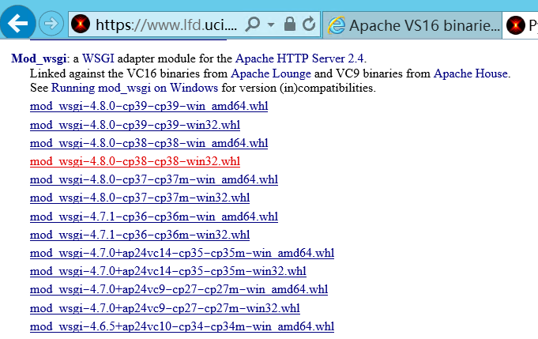Download mod_wsgi-4.8.0-cp39-cp39-win32.whl
Image resolution: width=538 pixels, height=339 pixels.
pyautogui.click(x=135, y=125)
